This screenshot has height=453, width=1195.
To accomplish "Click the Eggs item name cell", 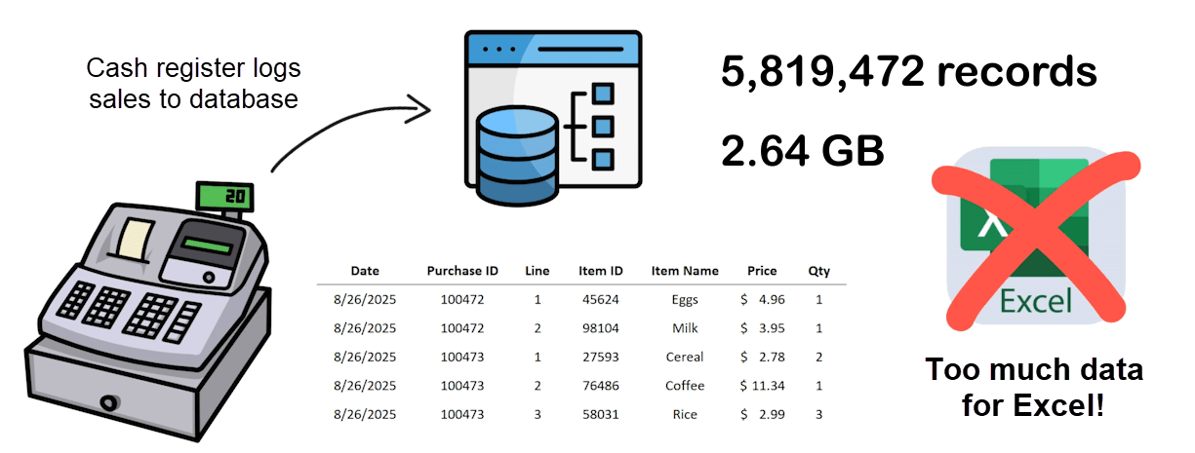I will tap(685, 300).
